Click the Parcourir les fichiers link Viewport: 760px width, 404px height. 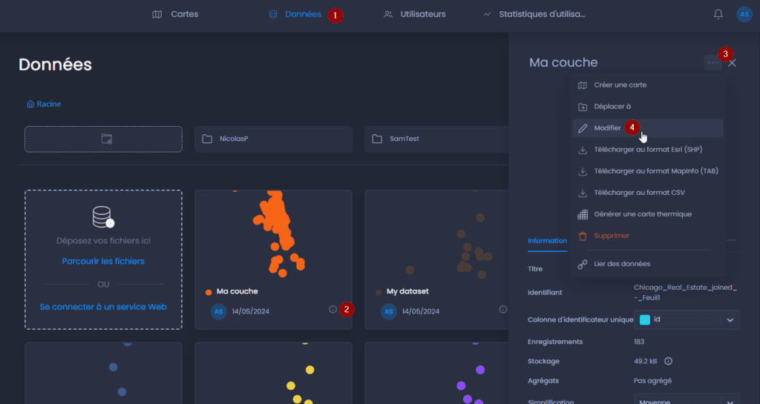pos(103,261)
